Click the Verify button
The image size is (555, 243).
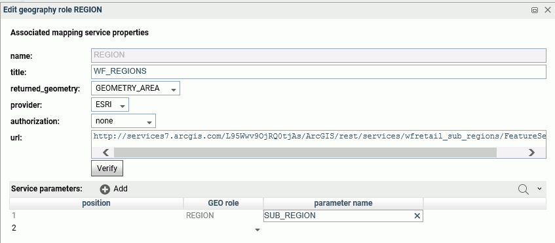coord(107,169)
